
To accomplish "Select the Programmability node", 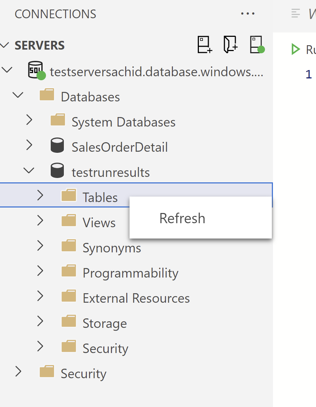I will (131, 272).
